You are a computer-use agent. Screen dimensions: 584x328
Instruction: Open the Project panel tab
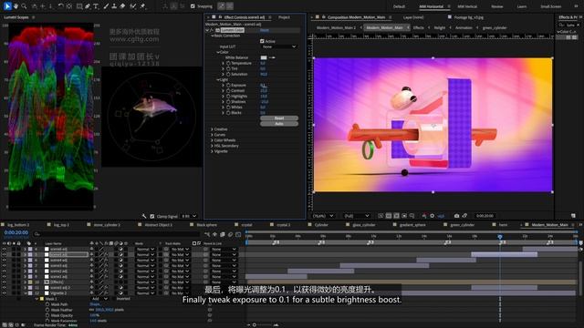(x=284, y=17)
